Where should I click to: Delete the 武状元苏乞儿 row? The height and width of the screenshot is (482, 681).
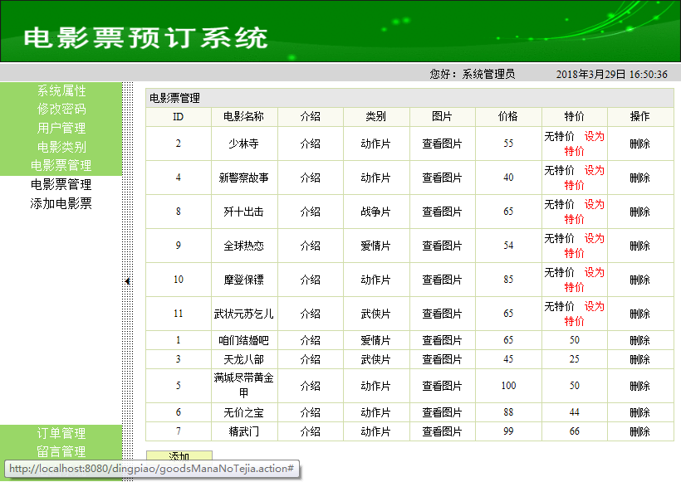point(639,314)
